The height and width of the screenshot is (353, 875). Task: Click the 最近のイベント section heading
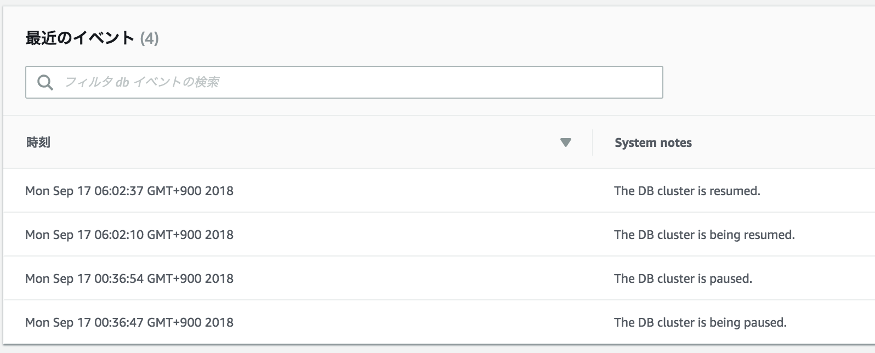80,38
